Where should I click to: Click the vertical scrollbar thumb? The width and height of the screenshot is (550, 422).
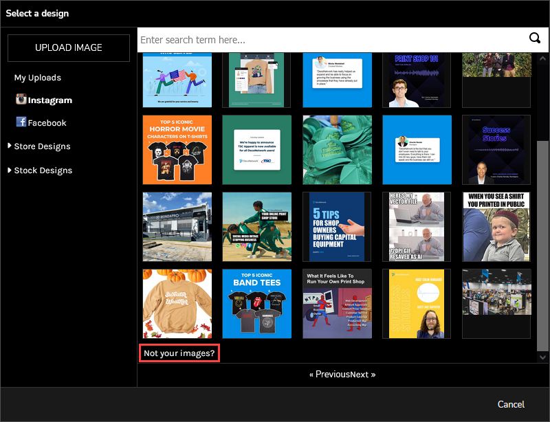coord(542,245)
